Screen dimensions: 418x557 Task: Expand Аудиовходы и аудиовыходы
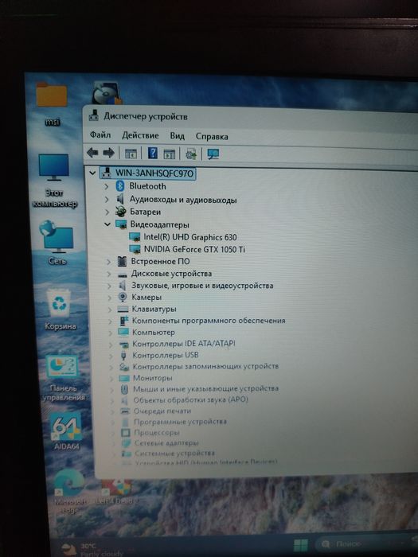[107, 199]
